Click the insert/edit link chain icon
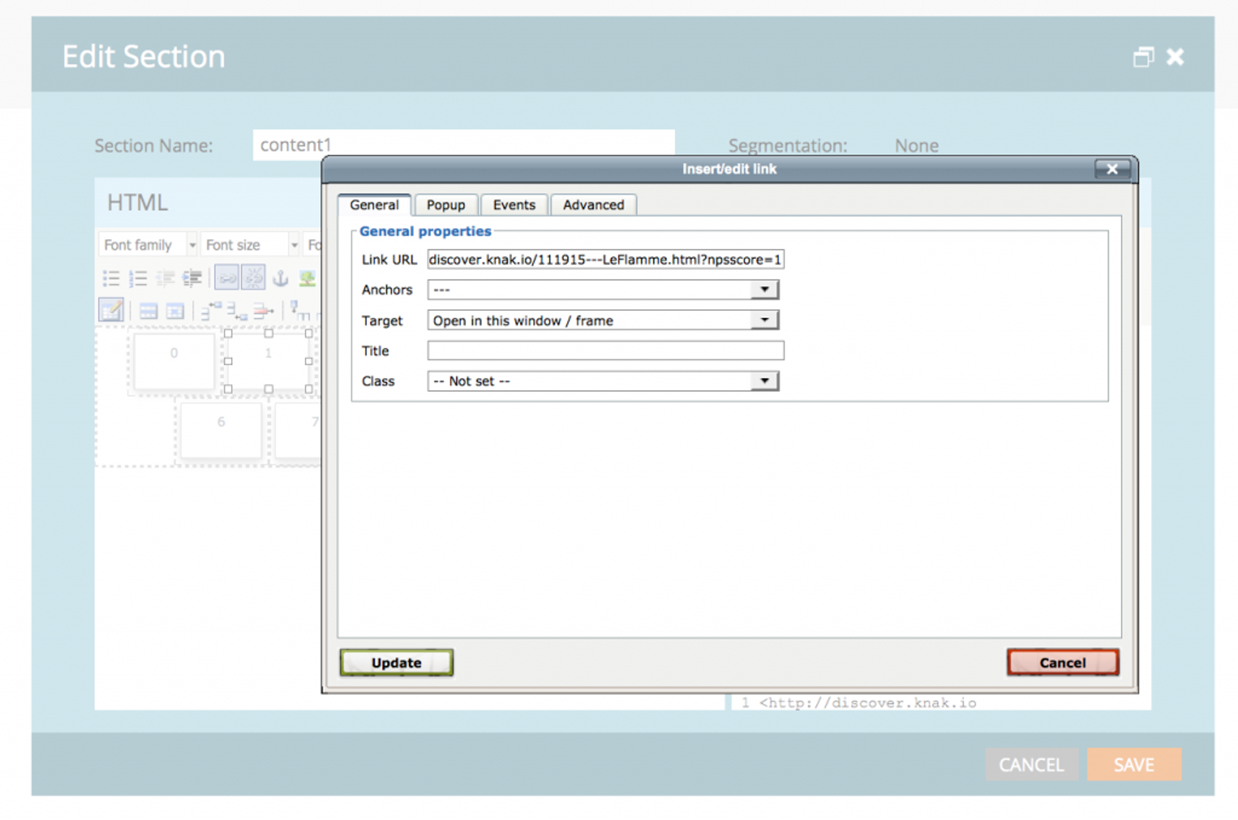1238x820 pixels. coord(227,278)
